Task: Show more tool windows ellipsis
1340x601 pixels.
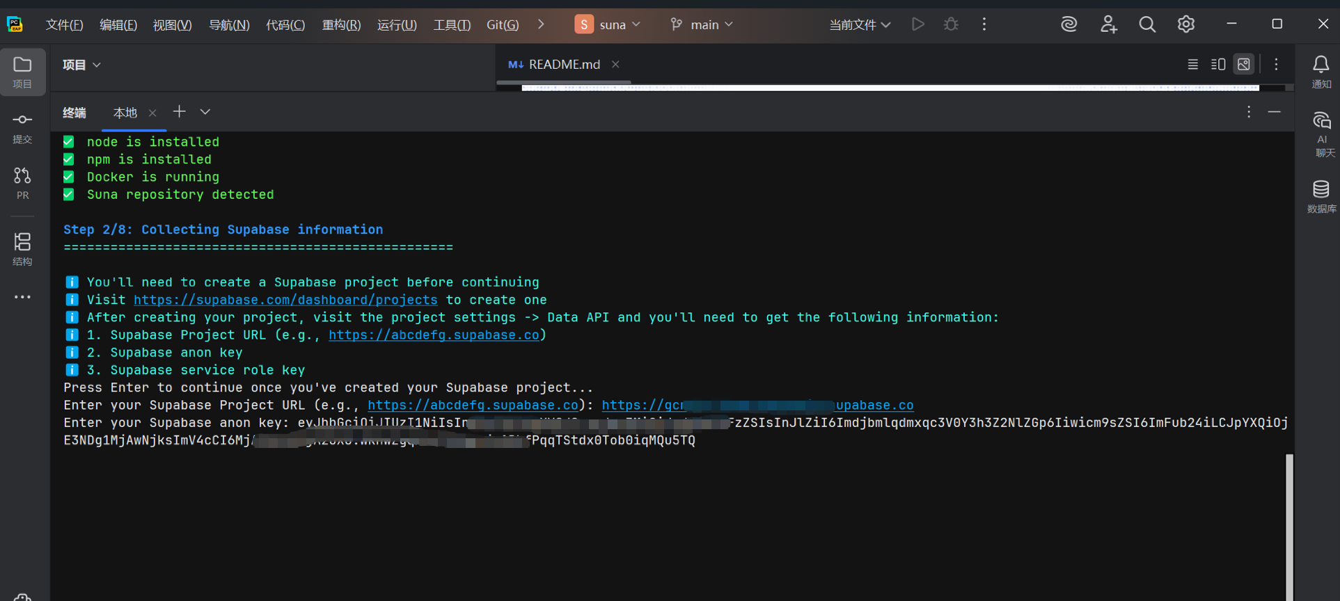Action: tap(22, 297)
